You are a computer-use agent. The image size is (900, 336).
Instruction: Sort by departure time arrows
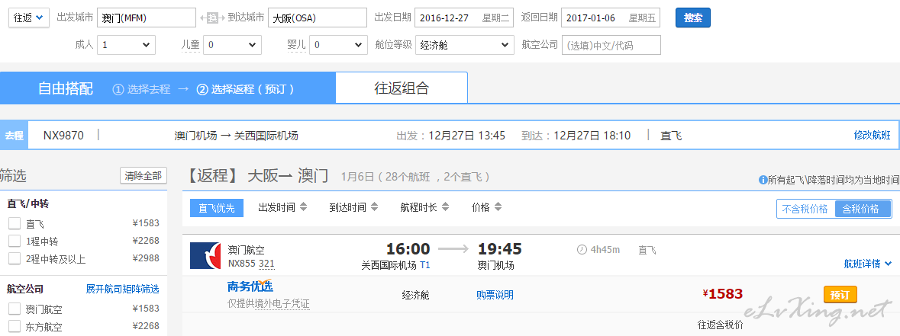point(304,207)
